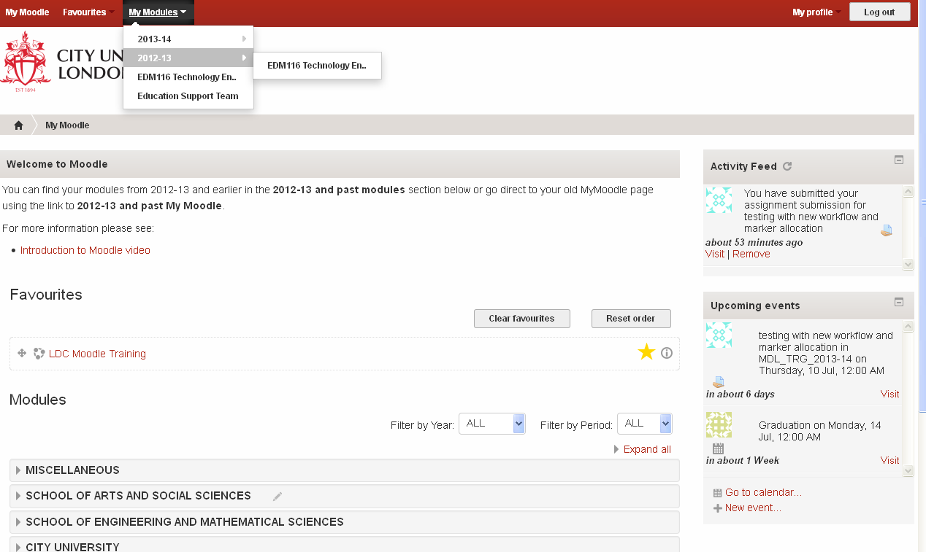Expand all module categories
Screen dimensions: 926x552
pos(646,449)
